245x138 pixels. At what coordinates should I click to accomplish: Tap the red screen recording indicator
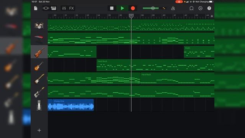pos(179,2)
